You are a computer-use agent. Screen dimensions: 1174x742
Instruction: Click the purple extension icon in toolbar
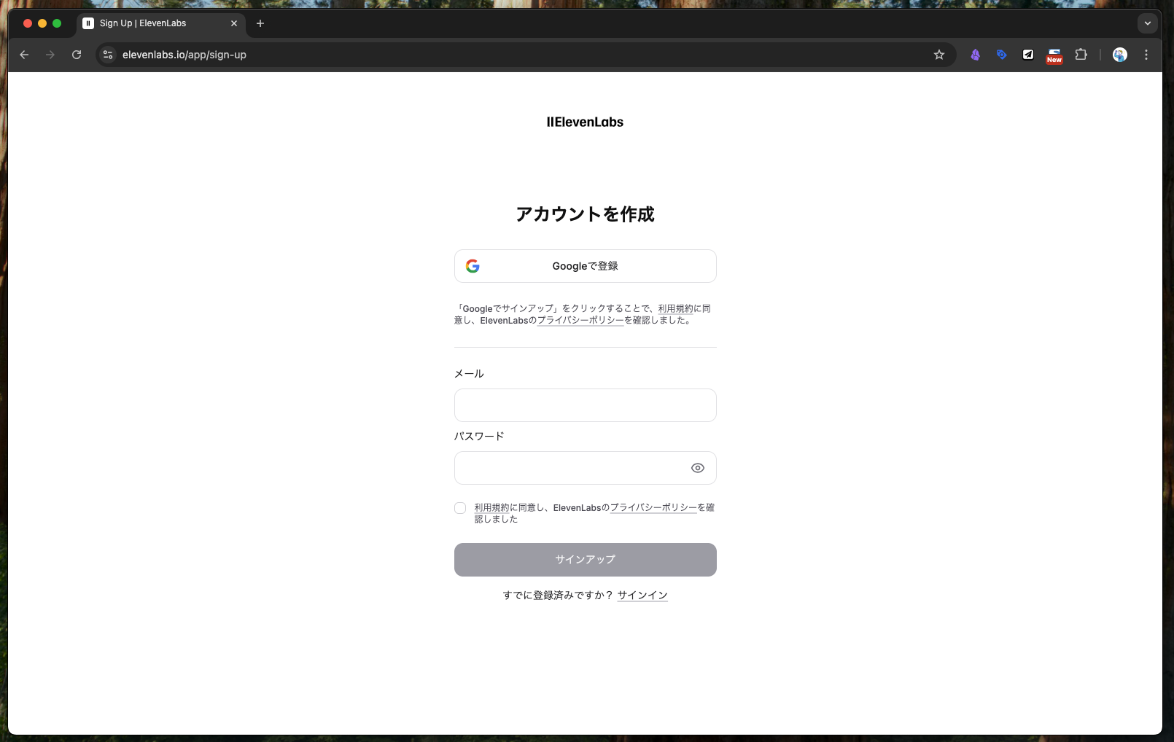pos(975,55)
